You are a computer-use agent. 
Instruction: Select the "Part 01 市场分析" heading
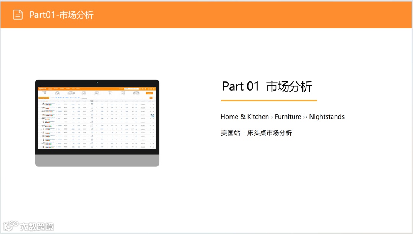267,86
